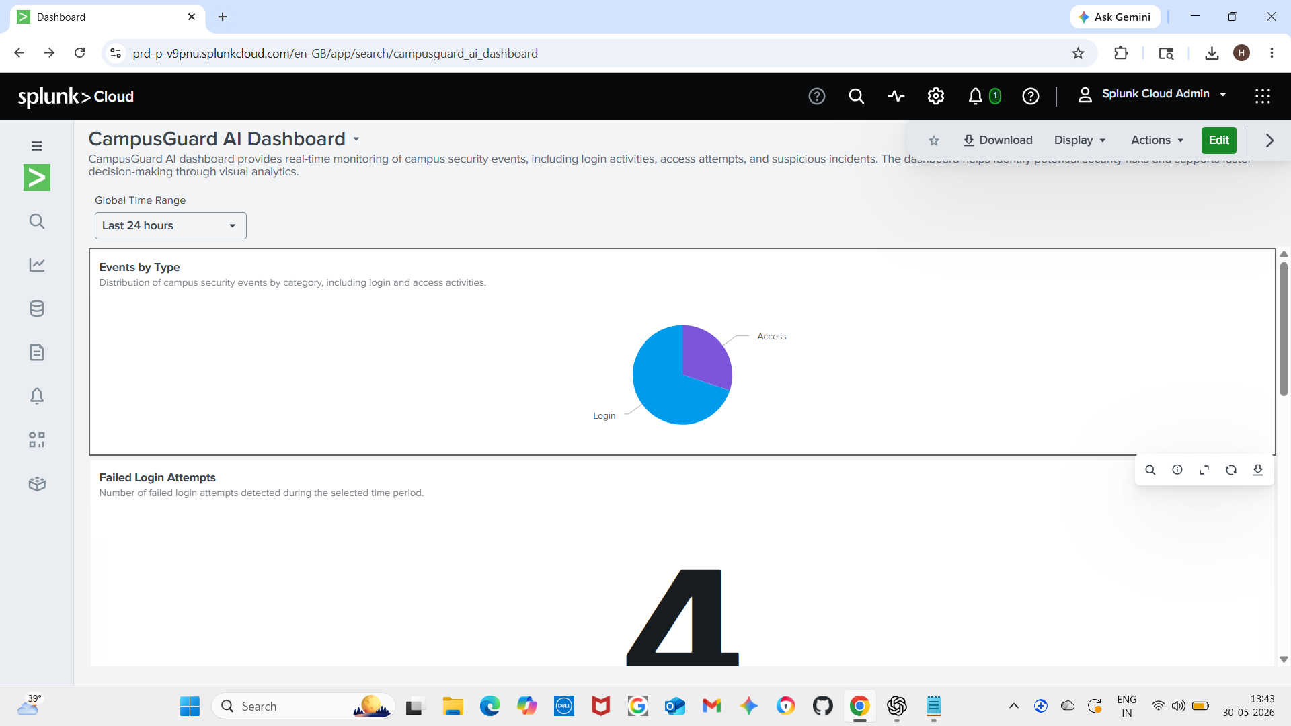1291x726 pixels.
Task: Refresh the panel data
Action: [1231, 470]
